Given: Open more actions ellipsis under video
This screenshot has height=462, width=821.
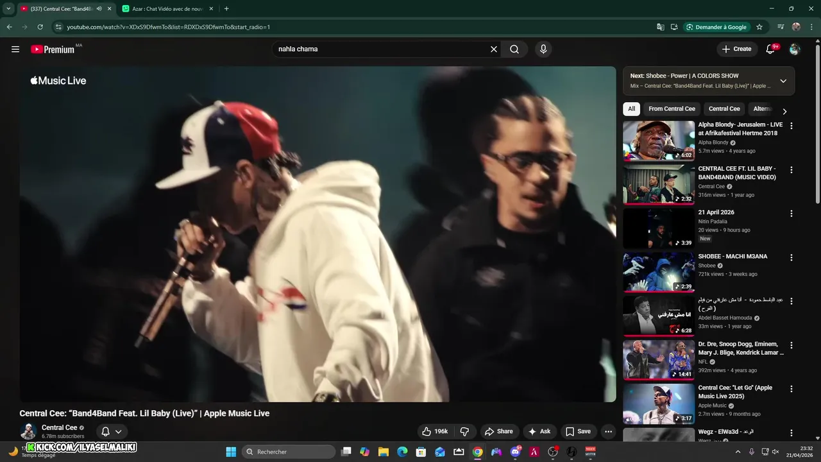Looking at the screenshot, I should pyautogui.click(x=609, y=432).
